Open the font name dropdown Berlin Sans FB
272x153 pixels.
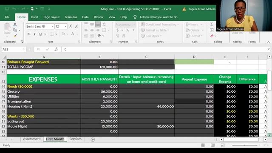tap(53, 26)
